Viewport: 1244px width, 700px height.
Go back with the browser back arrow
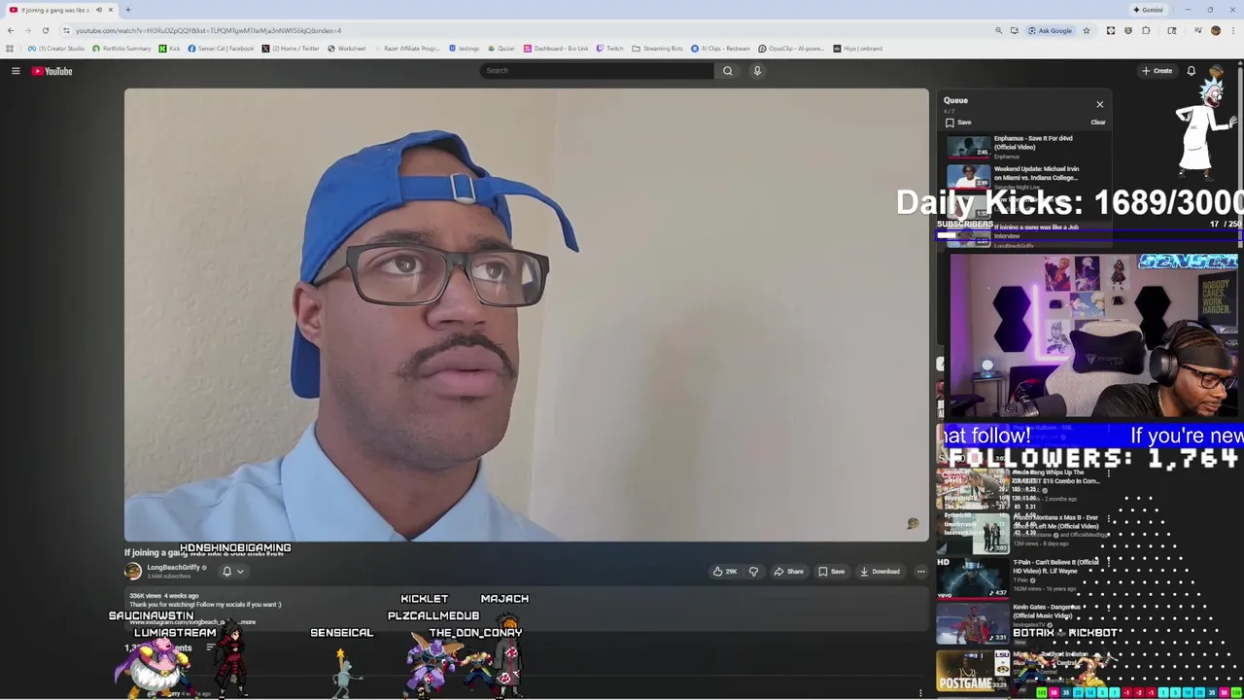pos(11,30)
